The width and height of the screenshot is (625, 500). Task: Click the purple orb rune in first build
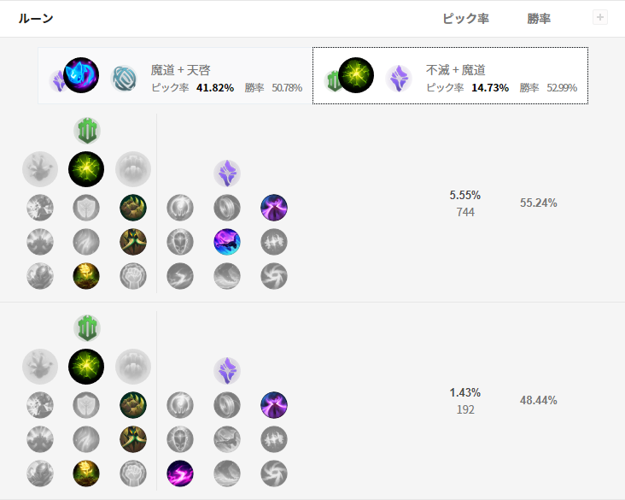pyautogui.click(x=274, y=208)
